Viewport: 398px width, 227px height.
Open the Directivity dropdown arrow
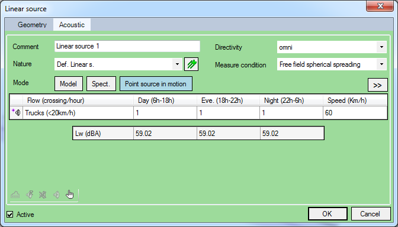[381, 47]
